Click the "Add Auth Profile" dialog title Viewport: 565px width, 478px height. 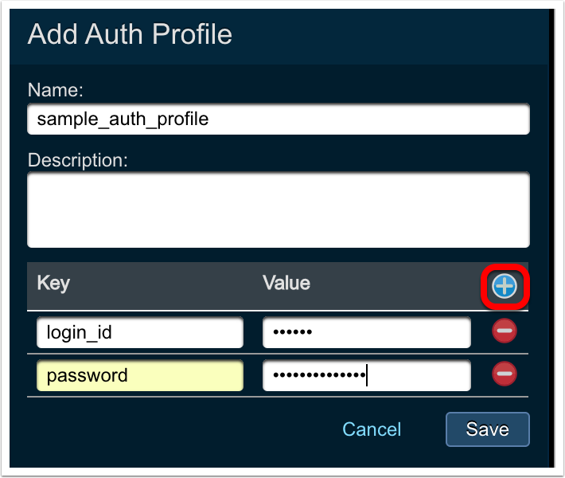[130, 35]
